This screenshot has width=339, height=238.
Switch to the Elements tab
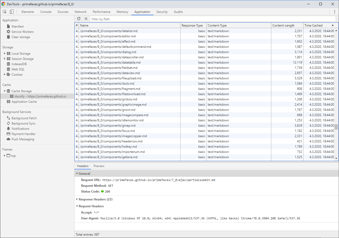tap(28, 12)
